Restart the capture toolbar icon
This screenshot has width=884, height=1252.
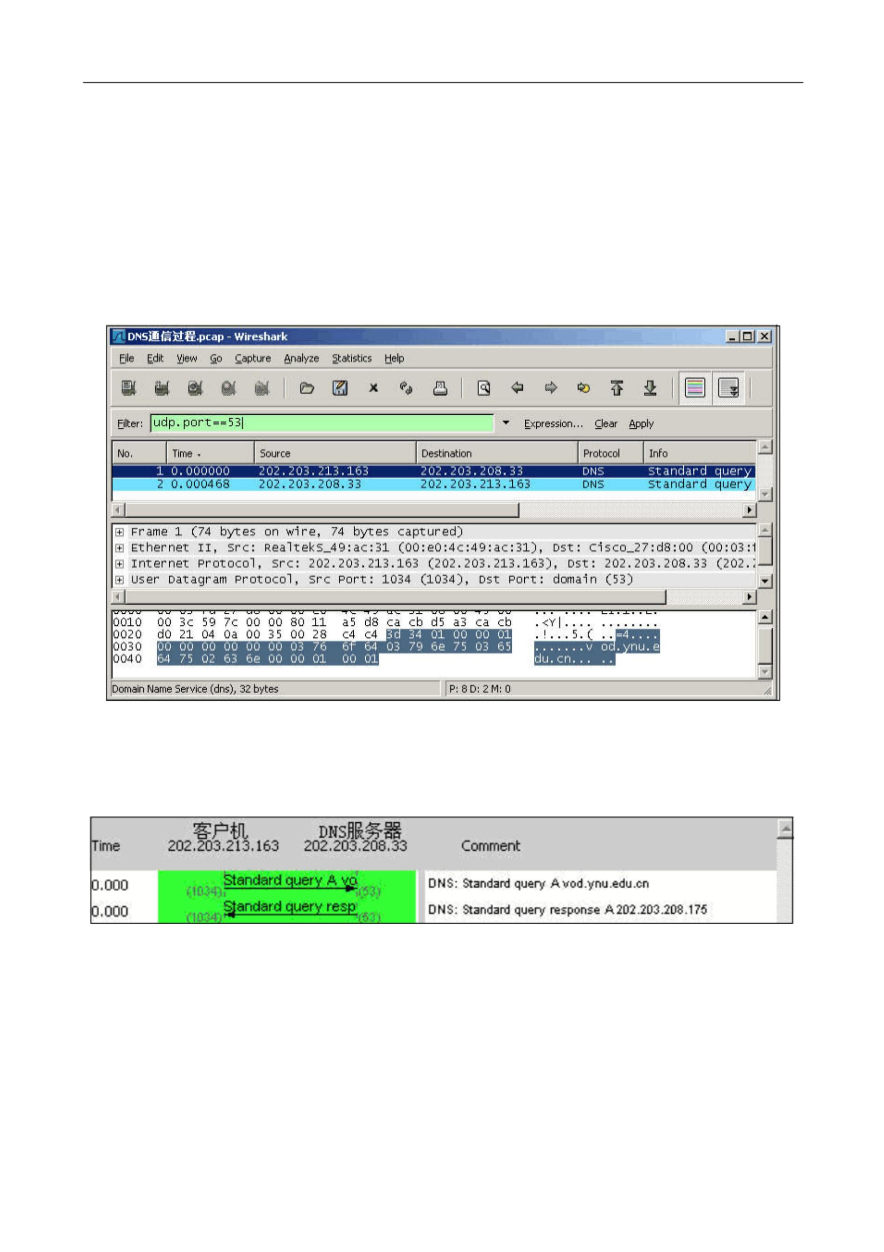[262, 388]
